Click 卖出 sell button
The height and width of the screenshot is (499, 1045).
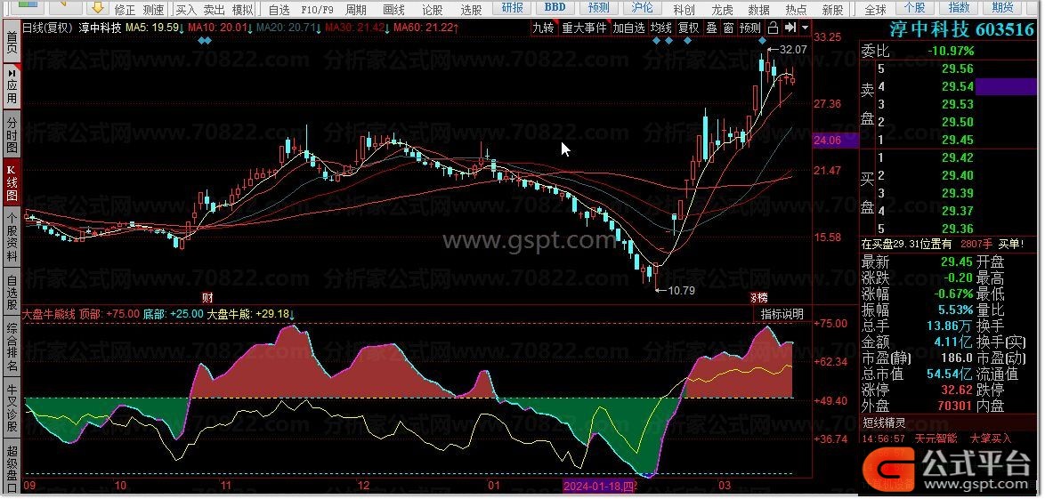[x=214, y=9]
